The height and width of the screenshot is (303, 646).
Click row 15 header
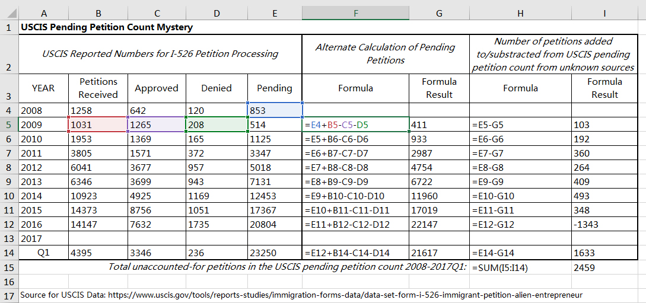9,267
